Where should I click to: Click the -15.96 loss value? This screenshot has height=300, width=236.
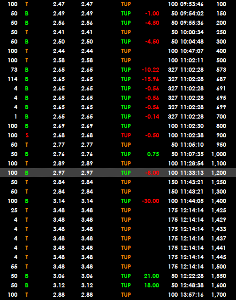151,79
